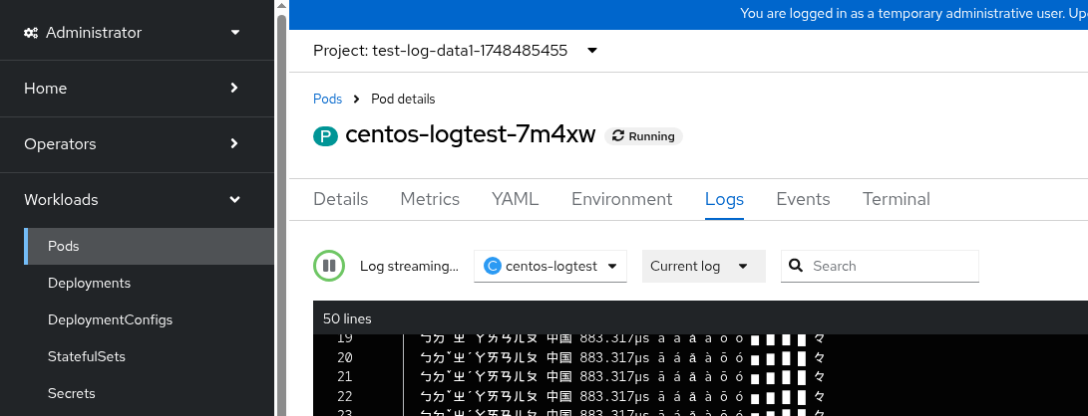Click the green P pod icon

[x=325, y=136]
